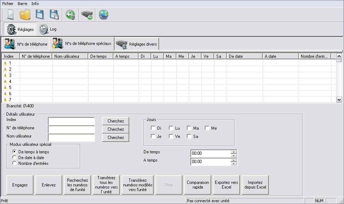Click the double floppy save-as icon
Viewport: 344px width, 204px height.
[54, 15]
